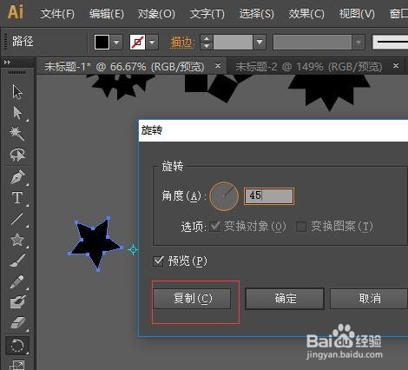Viewport: 408px width, 370px height.
Task: Click the 复制(C) copy button
Action: click(x=192, y=299)
